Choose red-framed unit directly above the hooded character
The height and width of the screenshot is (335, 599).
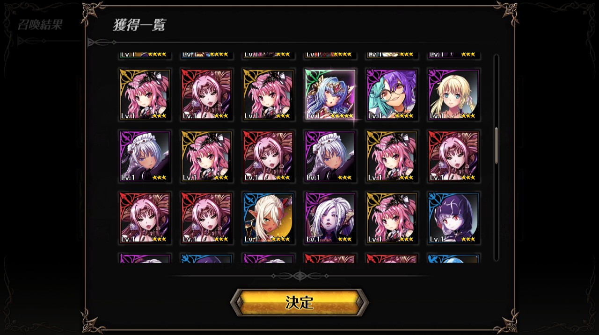tap(454, 157)
